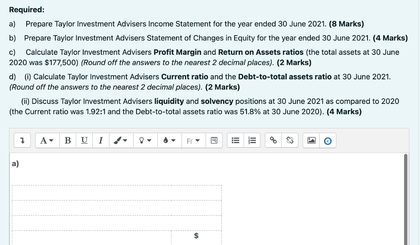The image size is (420, 245).
Task: Insert a hyperlink with the chain icon
Action: point(274,140)
